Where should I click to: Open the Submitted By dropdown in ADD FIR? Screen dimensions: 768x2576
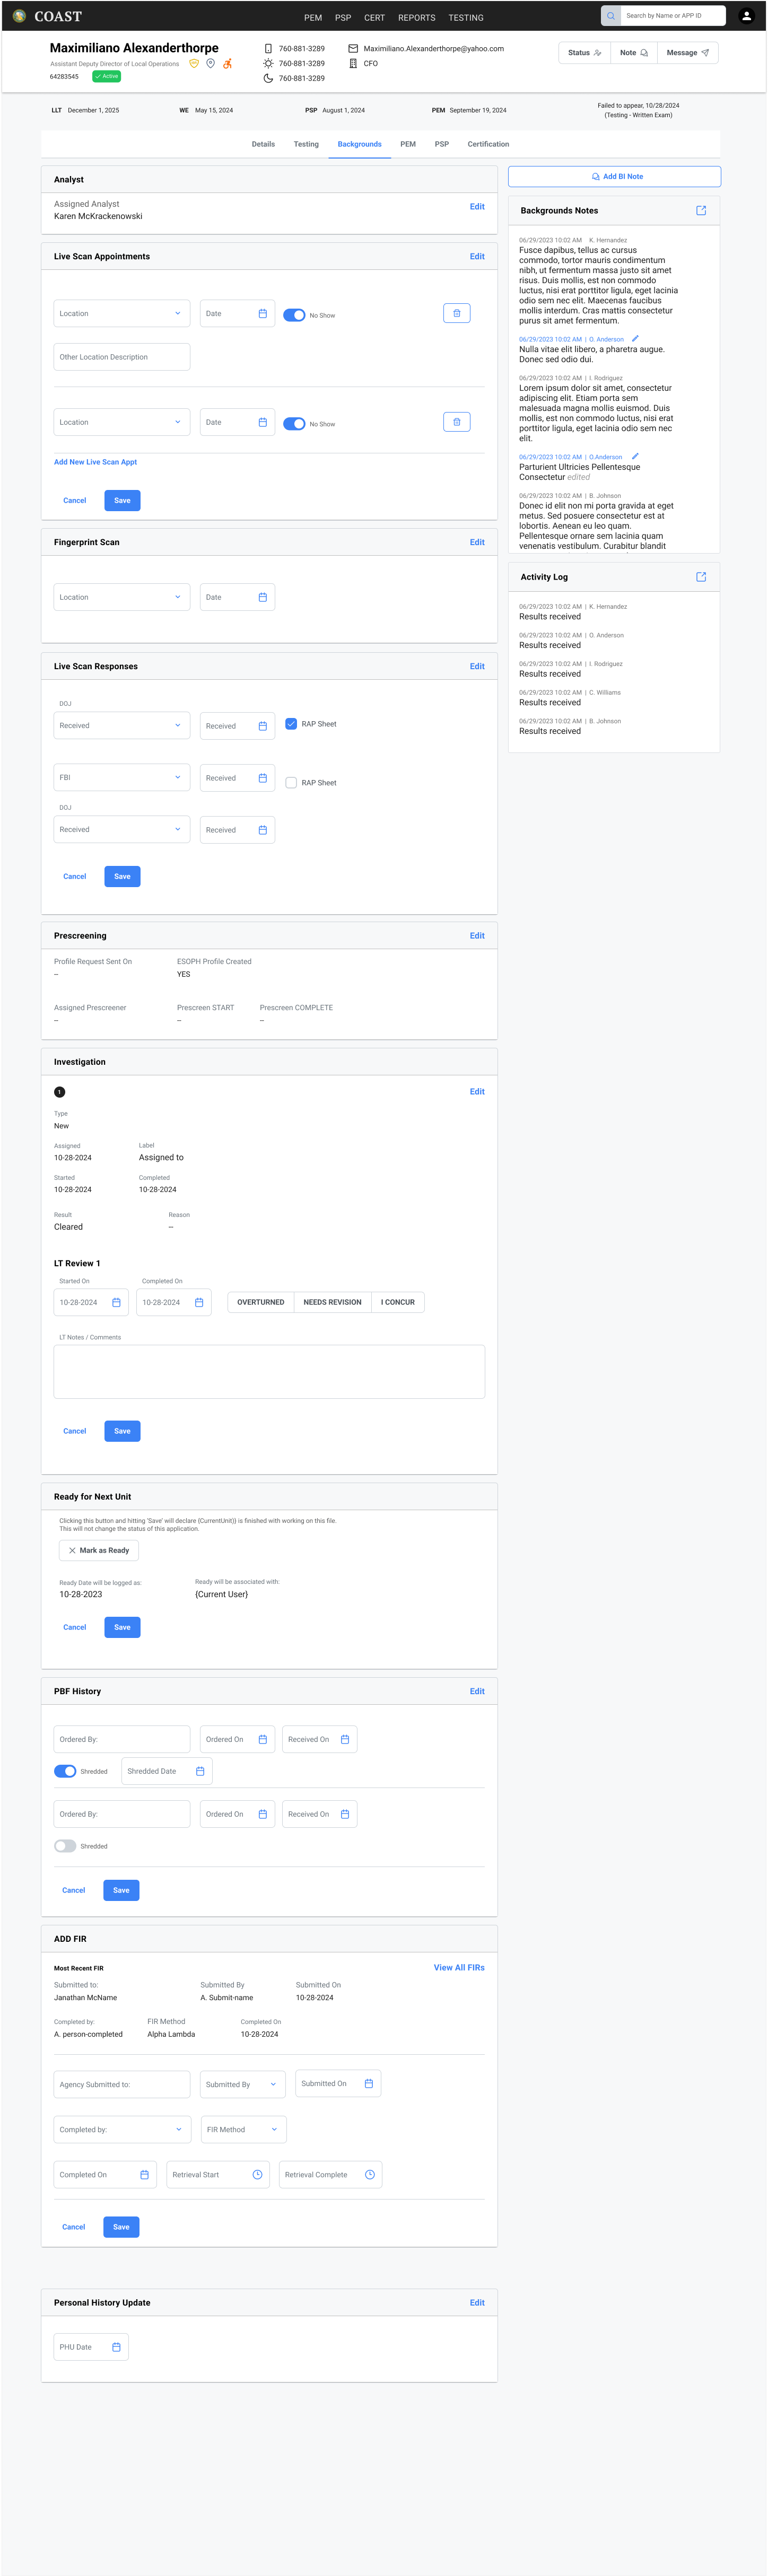(x=243, y=2084)
